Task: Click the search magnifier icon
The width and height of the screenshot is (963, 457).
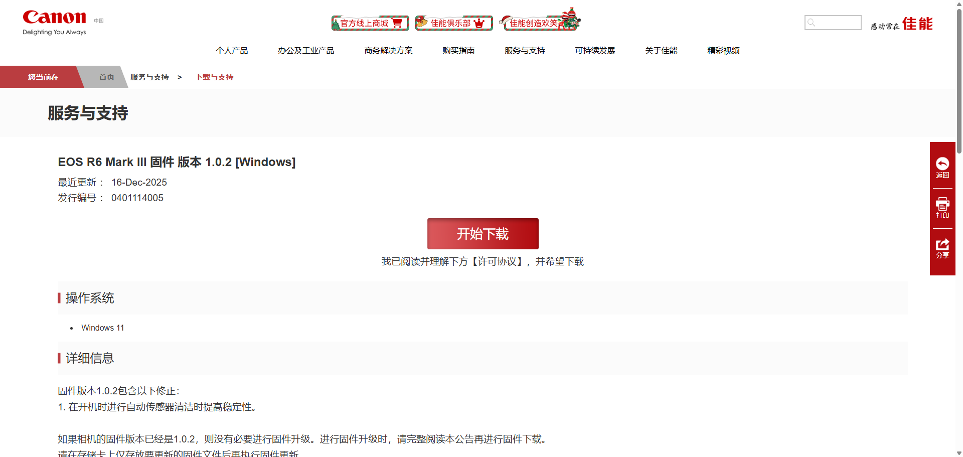Action: click(812, 23)
